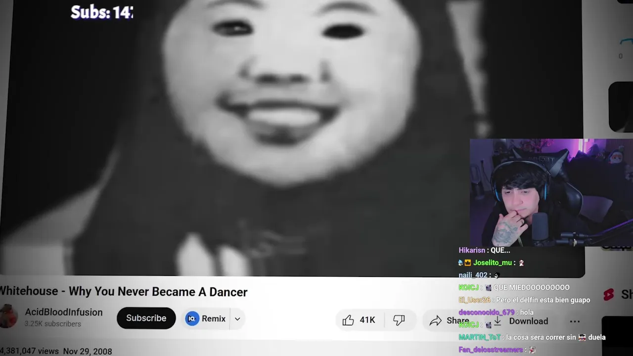This screenshot has height=356, width=633.
Task: Click the streamer webcam overlay
Action: (x=551, y=192)
